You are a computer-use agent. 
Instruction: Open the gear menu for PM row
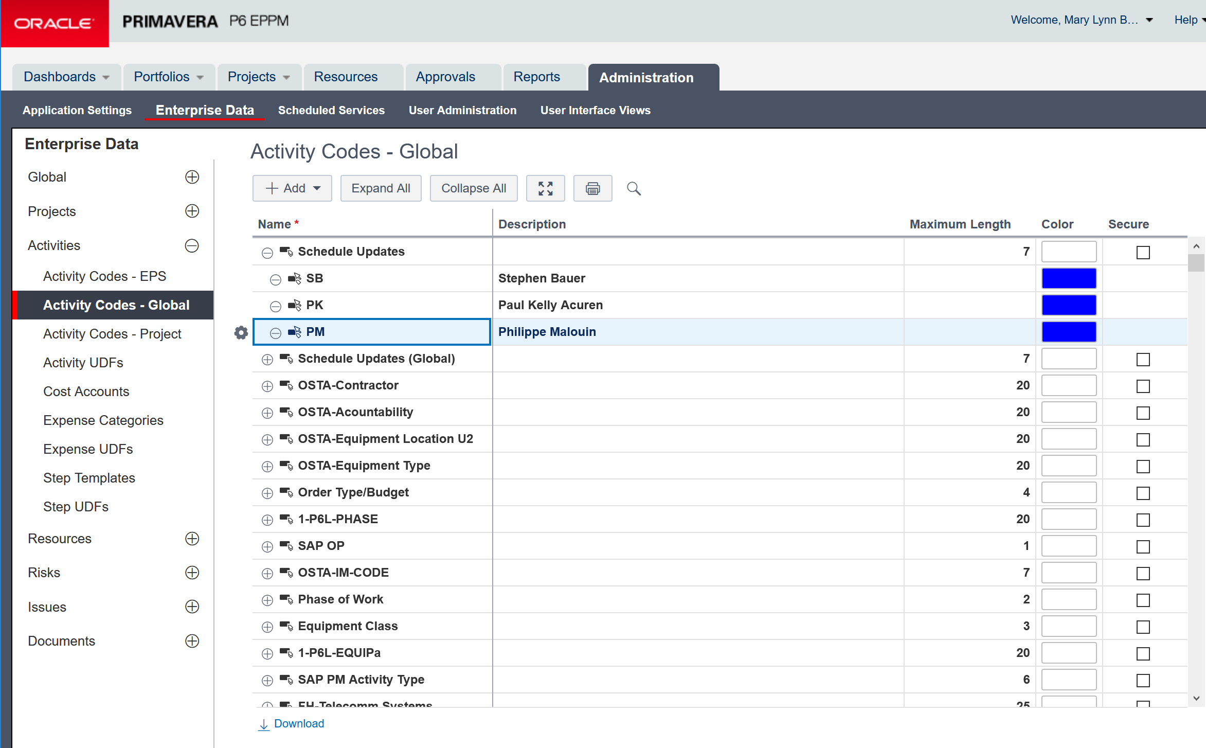point(241,332)
